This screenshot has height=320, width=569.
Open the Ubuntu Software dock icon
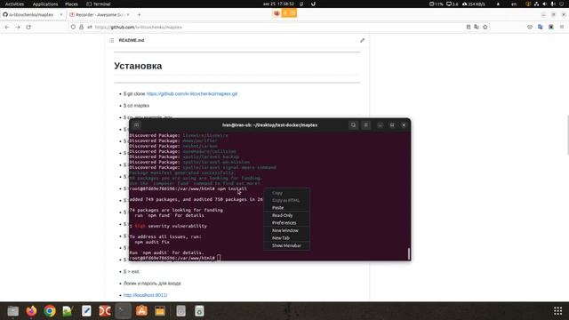(x=142, y=311)
